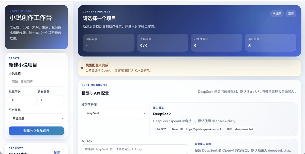
Task: Click the 总章节数 field showing 48
Action: (x=22, y=100)
